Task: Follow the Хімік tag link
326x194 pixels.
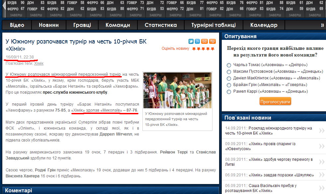Action: pos(39,63)
